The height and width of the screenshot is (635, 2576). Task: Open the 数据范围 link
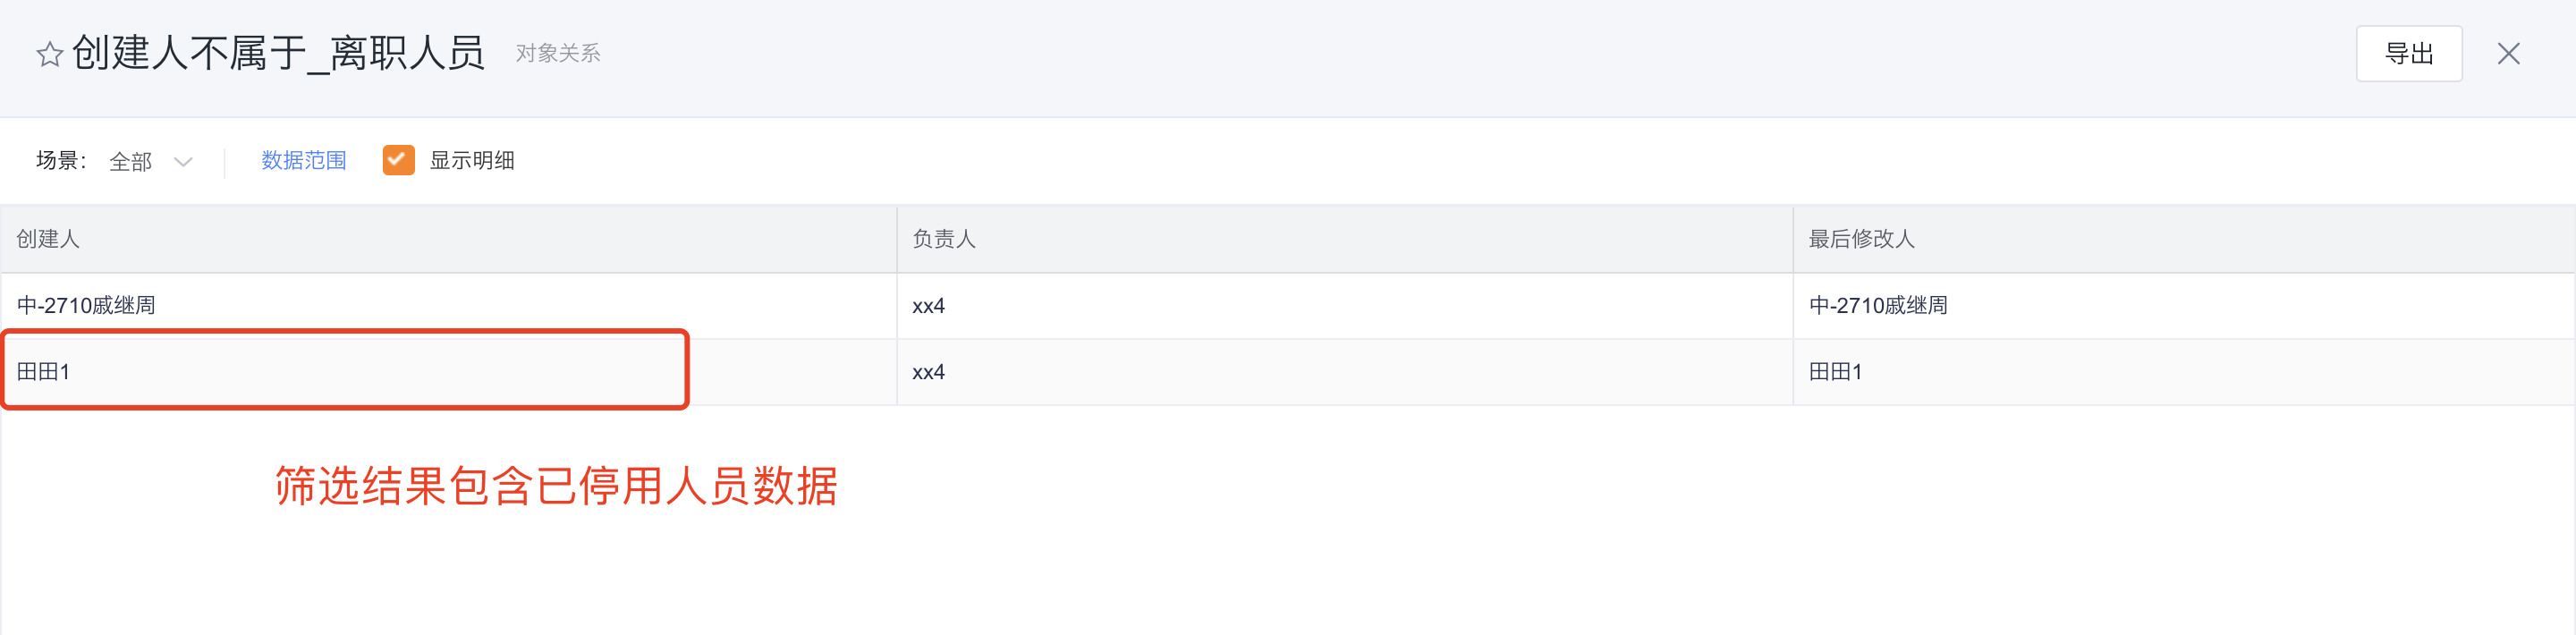303,160
